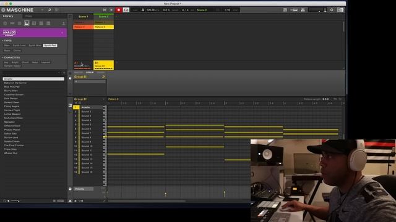Toggle the user content icon in browser
This screenshot has width=396, height=222.
[63, 23]
